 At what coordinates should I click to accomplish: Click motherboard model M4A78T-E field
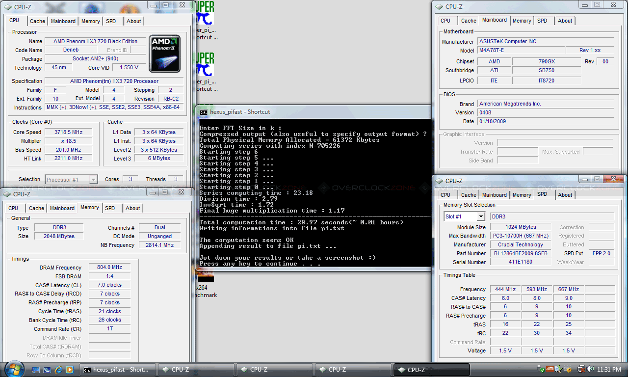[x=520, y=50]
